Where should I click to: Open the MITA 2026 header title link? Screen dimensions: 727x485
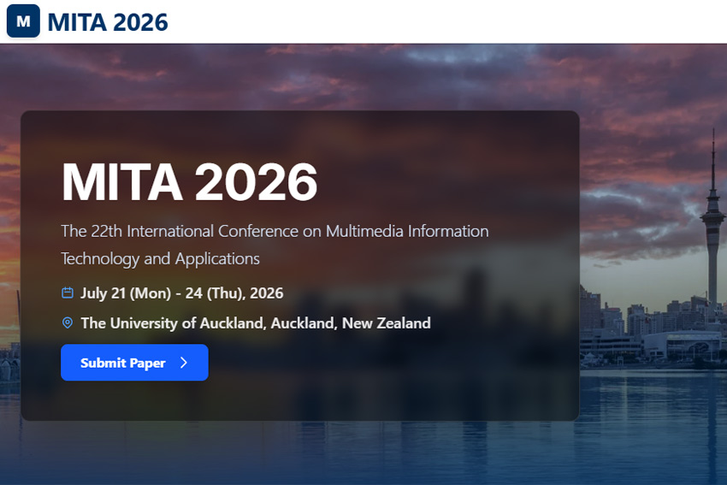pos(108,22)
